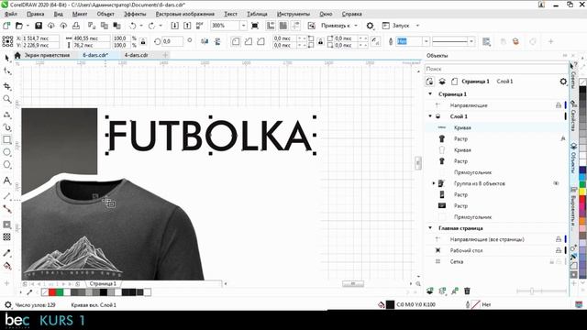Click the mirror horizontally icon
The height and width of the screenshot is (330, 587).
tap(205, 41)
